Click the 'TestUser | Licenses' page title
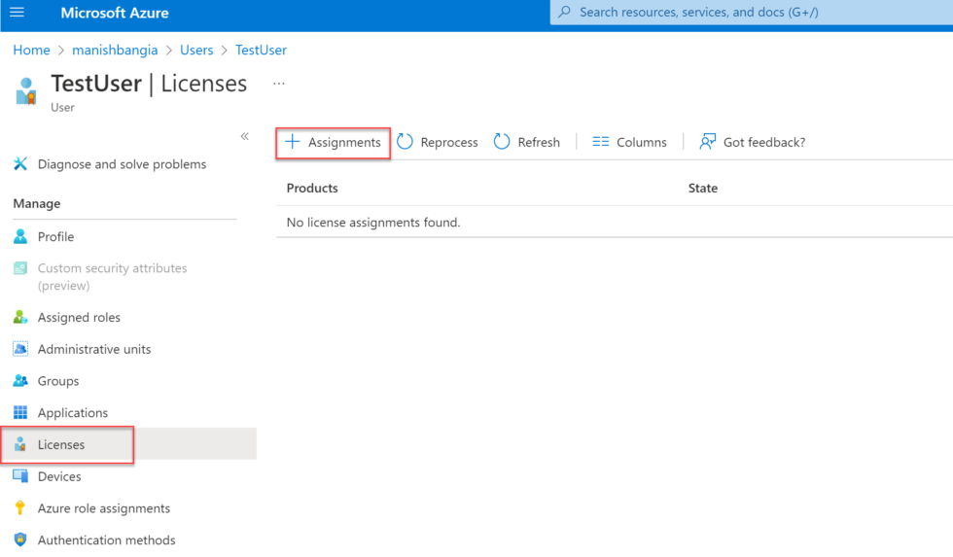 coord(149,84)
